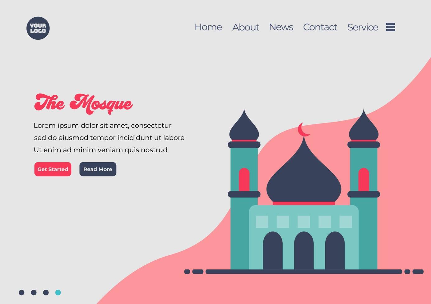Click the right minaret of the mosque
This screenshot has height=304, width=431.
[x=364, y=174]
